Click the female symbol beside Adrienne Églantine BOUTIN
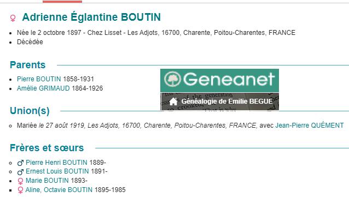Screen dimensions: 349x197 13,18
